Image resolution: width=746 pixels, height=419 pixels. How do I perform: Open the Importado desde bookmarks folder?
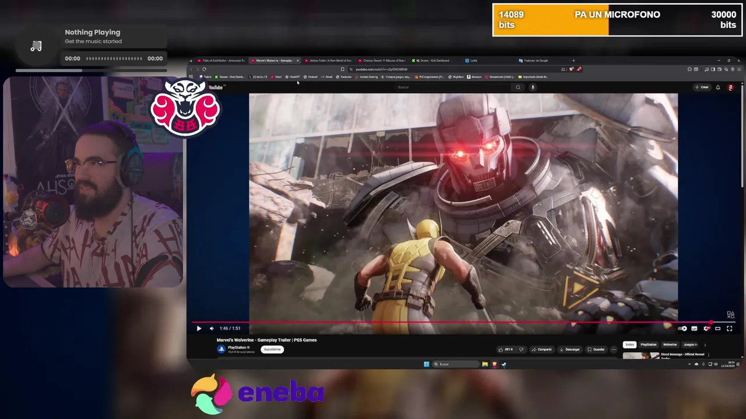(533, 77)
